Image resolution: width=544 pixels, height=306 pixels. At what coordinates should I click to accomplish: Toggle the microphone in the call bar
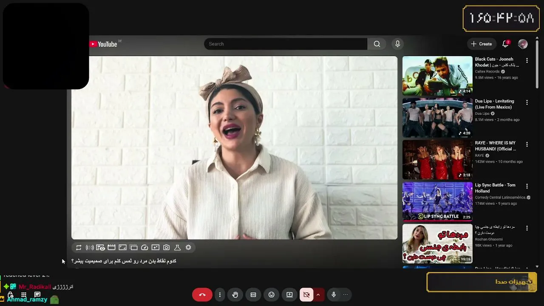pos(334,295)
